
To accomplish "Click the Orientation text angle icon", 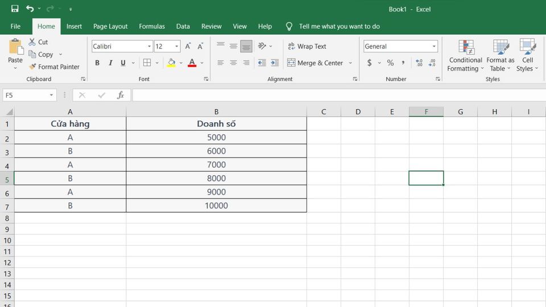I will [x=262, y=46].
